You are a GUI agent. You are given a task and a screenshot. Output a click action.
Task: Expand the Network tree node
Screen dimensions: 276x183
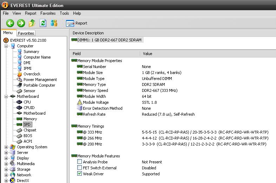coord(6,175)
